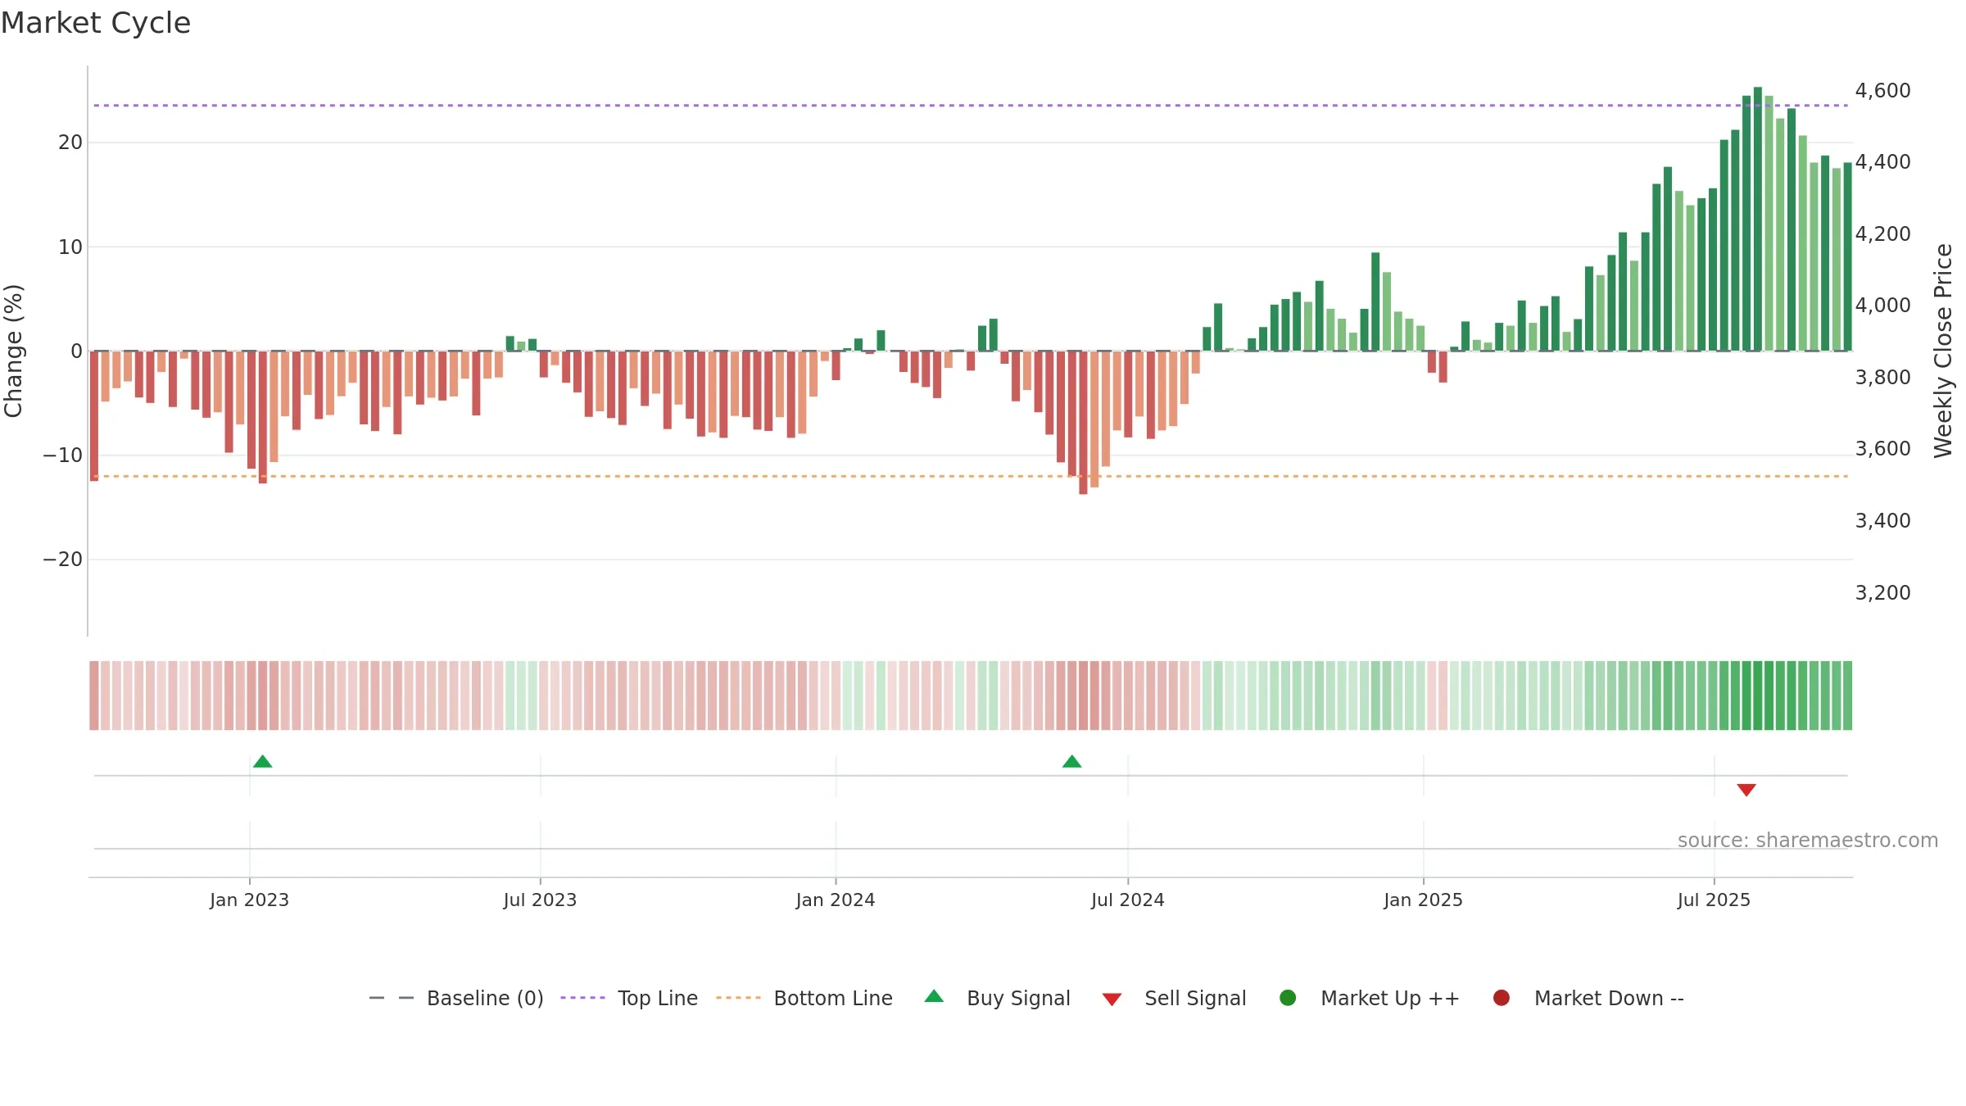The height and width of the screenshot is (1106, 1966).
Task: Click the orange dashed Bottom Line legend sample
Action: [x=738, y=998]
